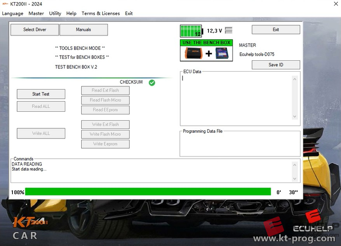
Task: Click the Exit button at top right
Action: (276, 30)
